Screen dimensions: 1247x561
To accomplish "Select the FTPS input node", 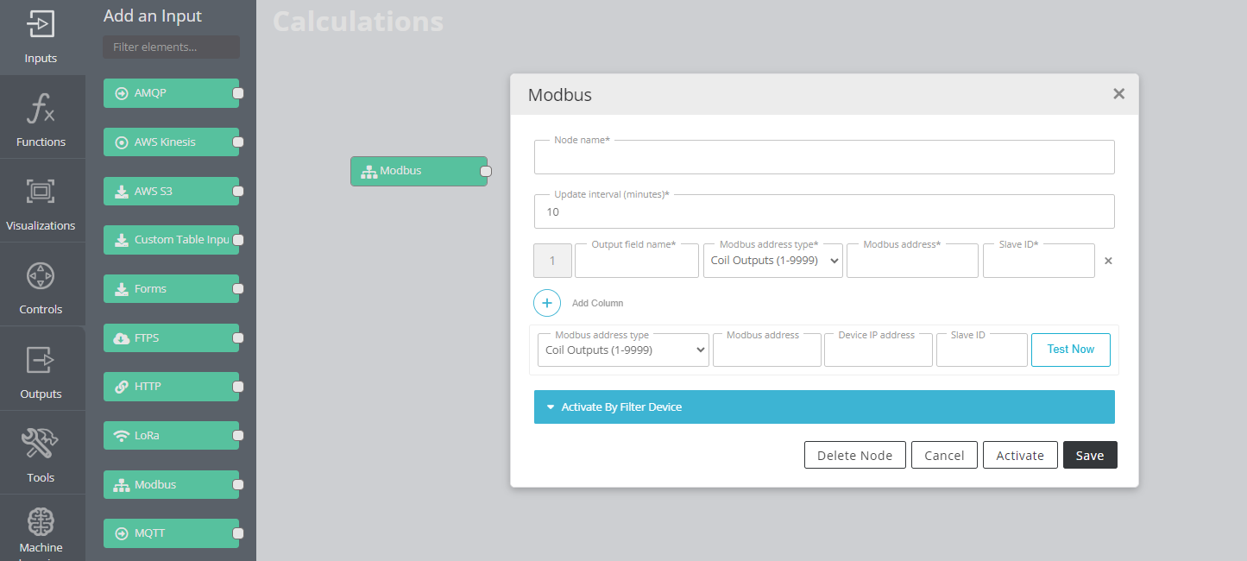I will tap(171, 337).
